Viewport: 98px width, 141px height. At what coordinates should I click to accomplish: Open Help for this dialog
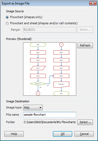click(14, 134)
